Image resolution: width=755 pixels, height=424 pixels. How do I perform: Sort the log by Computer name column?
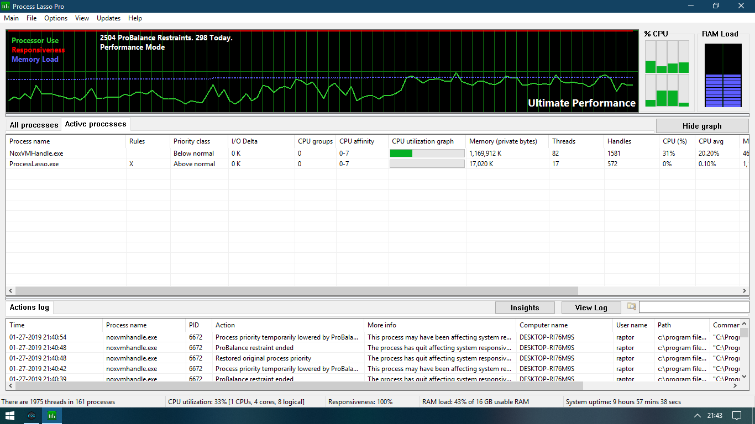[x=564, y=325]
